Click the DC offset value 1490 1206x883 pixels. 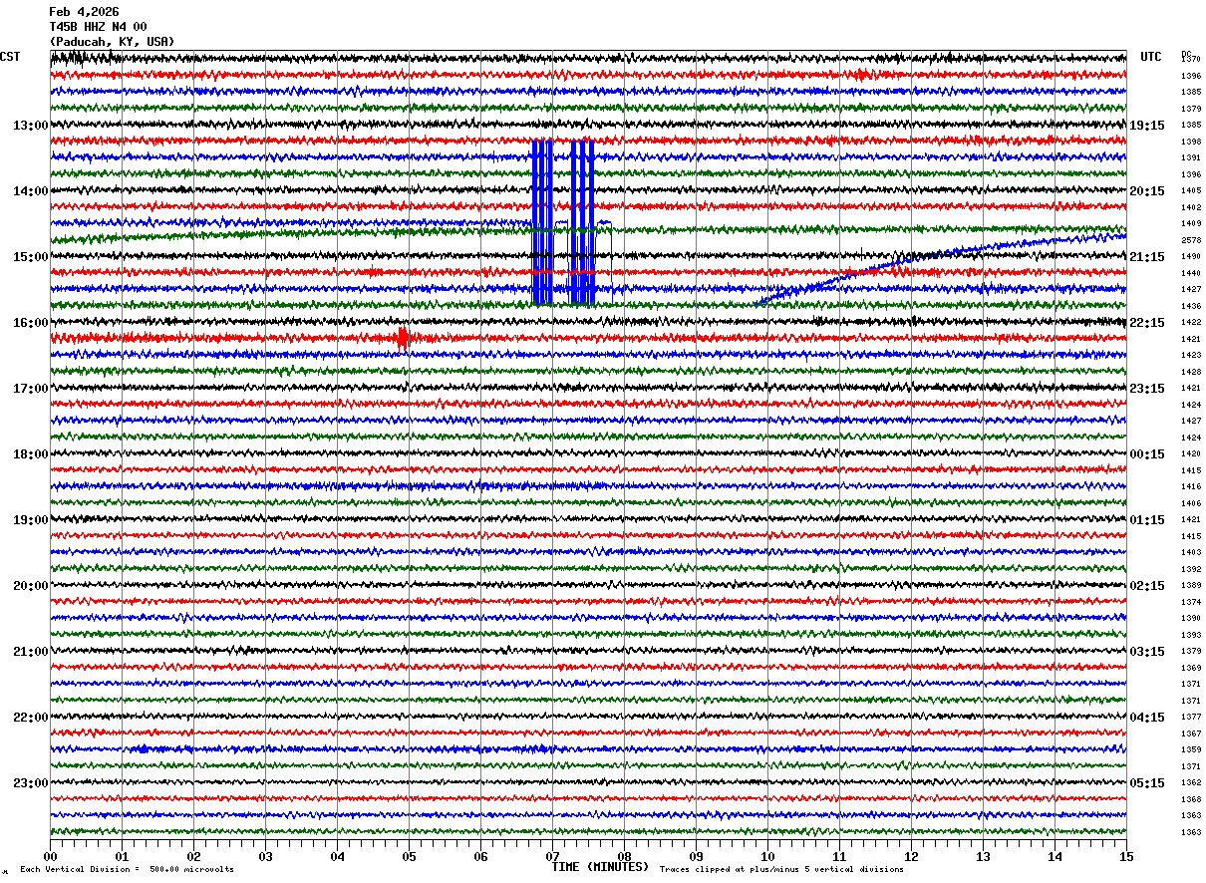pyautogui.click(x=1191, y=257)
